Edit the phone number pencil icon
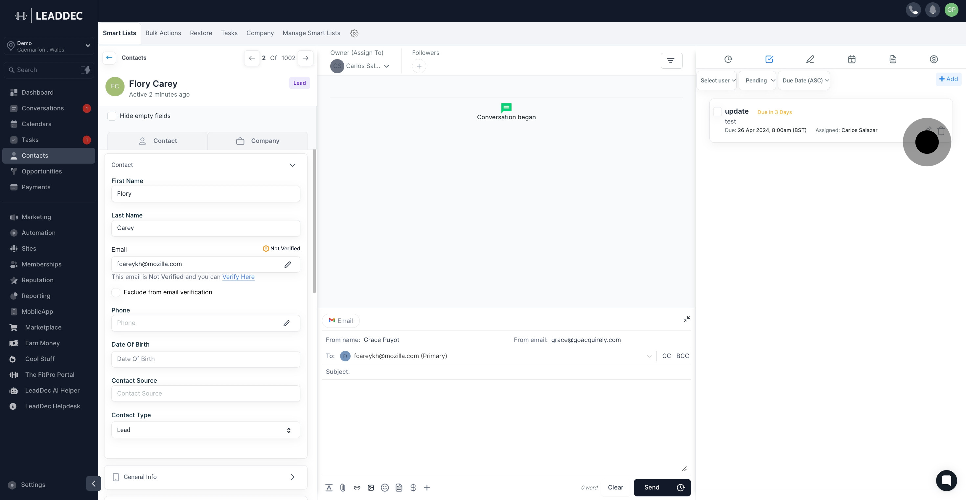 tap(287, 323)
